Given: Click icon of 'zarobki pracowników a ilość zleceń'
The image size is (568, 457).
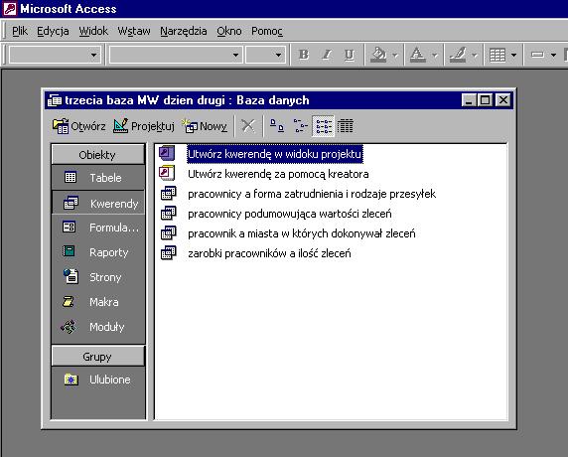Looking at the screenshot, I should click(x=169, y=253).
